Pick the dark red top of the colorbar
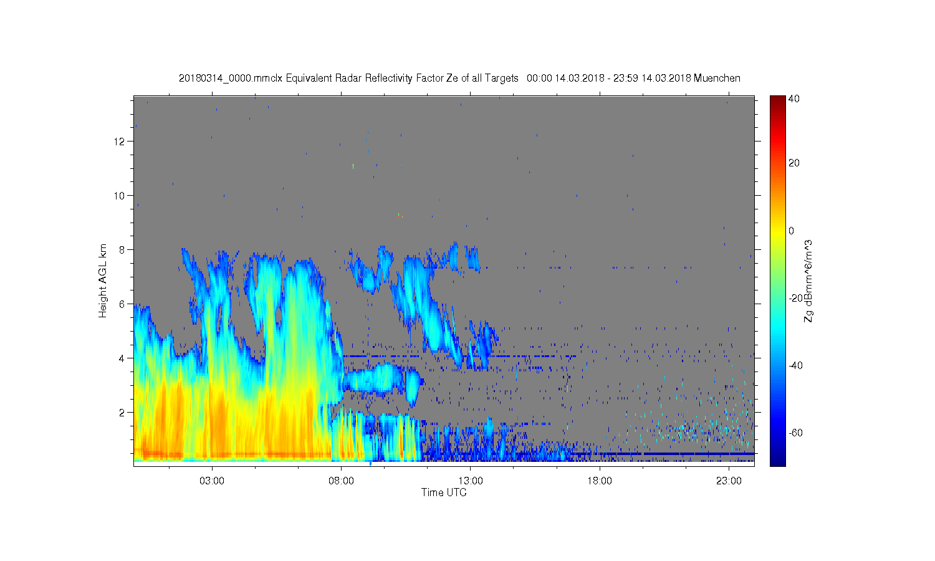The height and width of the screenshot is (561, 935). pos(777,100)
